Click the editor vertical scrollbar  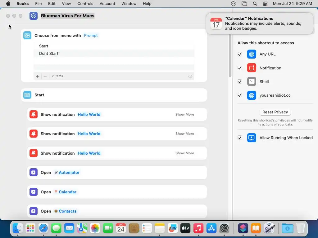click(230, 56)
